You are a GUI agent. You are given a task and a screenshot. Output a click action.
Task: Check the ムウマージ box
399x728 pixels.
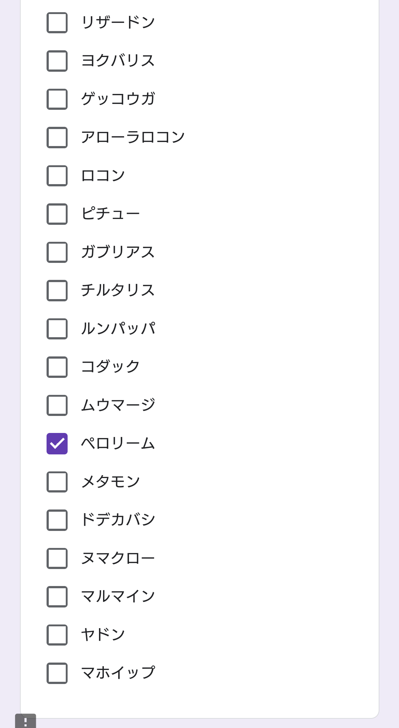[x=57, y=405]
